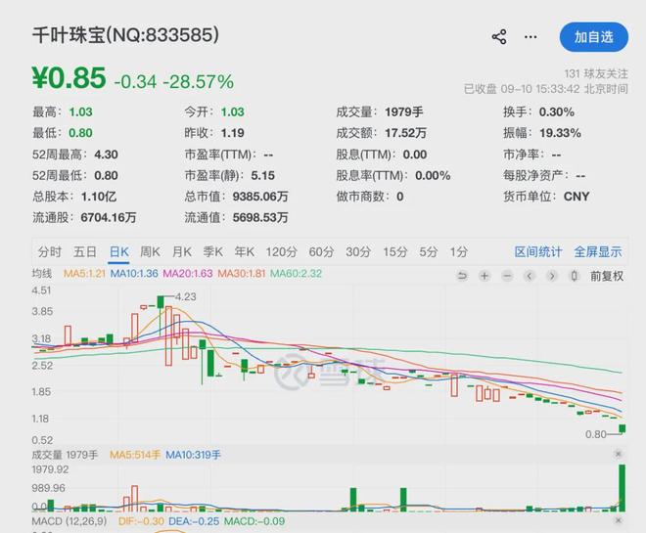Open 区间统计 range statistics
Screen dimensions: 646x533
(538, 251)
